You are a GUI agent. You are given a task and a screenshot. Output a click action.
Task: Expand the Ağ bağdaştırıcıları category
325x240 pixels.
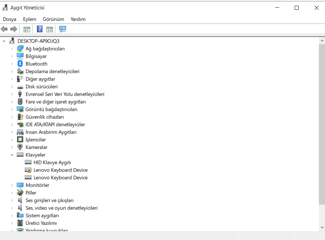pyautogui.click(x=12, y=49)
